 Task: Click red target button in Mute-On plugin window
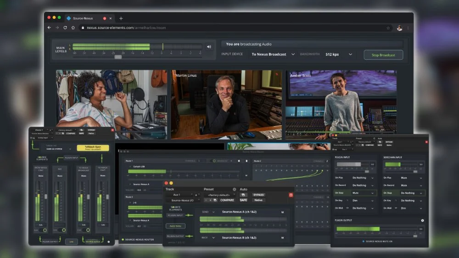426,142
